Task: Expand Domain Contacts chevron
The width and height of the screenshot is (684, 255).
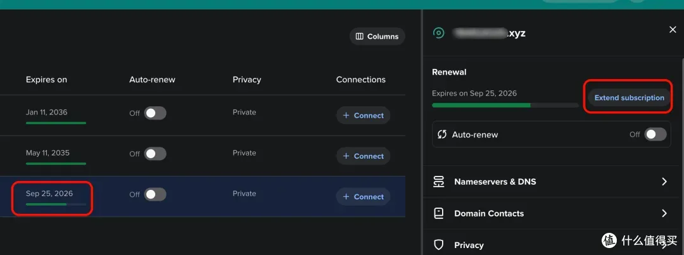Action: (664, 213)
